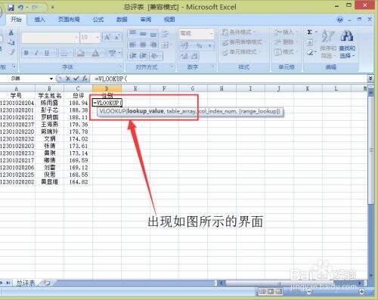The height and width of the screenshot is (300, 378).
Task: Click the zoom slider in status bar
Action: click(335, 292)
